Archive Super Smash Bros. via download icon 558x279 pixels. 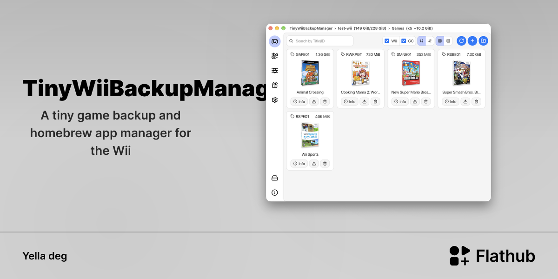[x=465, y=101]
